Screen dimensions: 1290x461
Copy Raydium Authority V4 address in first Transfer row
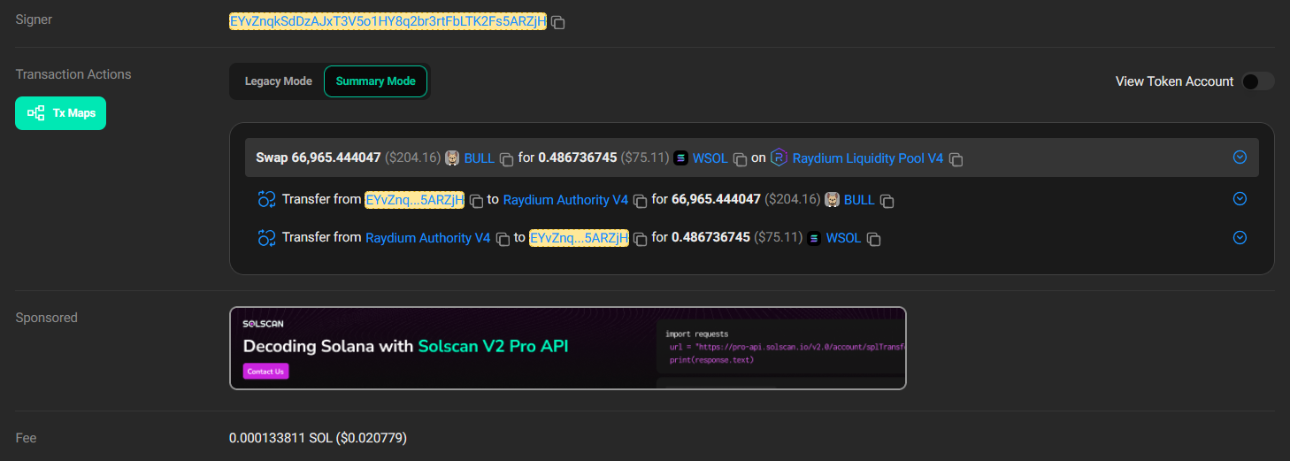tap(640, 201)
